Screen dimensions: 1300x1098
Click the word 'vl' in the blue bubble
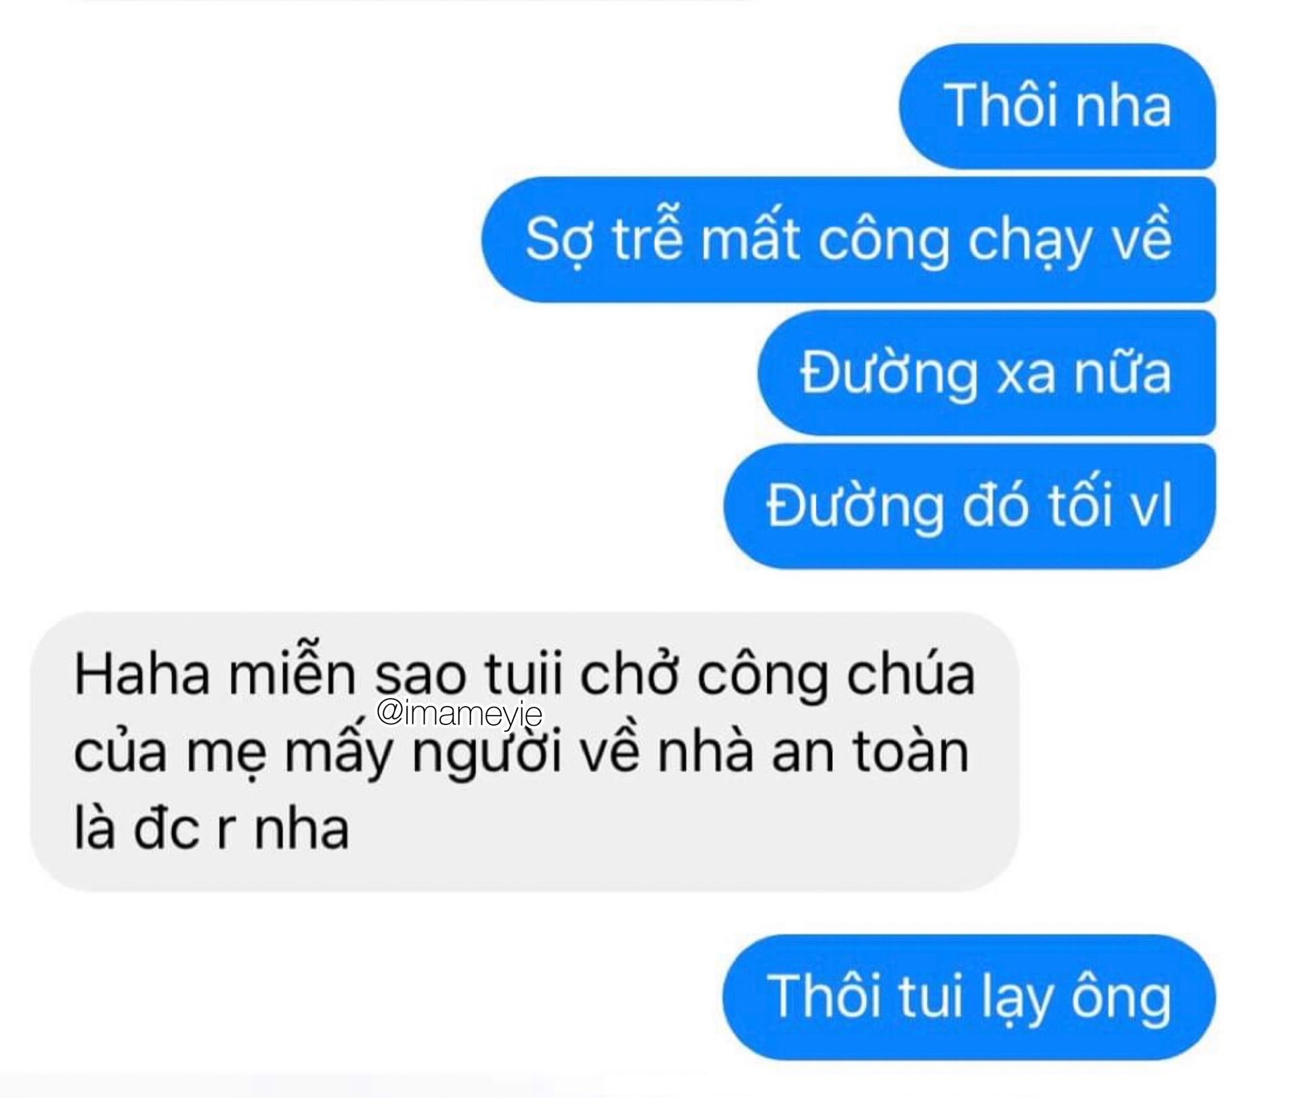click(1152, 506)
